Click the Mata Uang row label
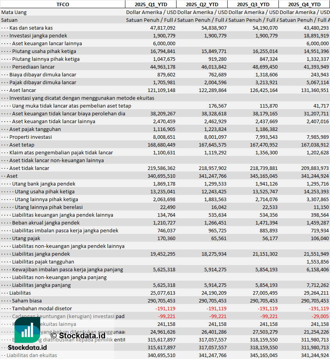This screenshot has height=359, width=330. [14, 12]
